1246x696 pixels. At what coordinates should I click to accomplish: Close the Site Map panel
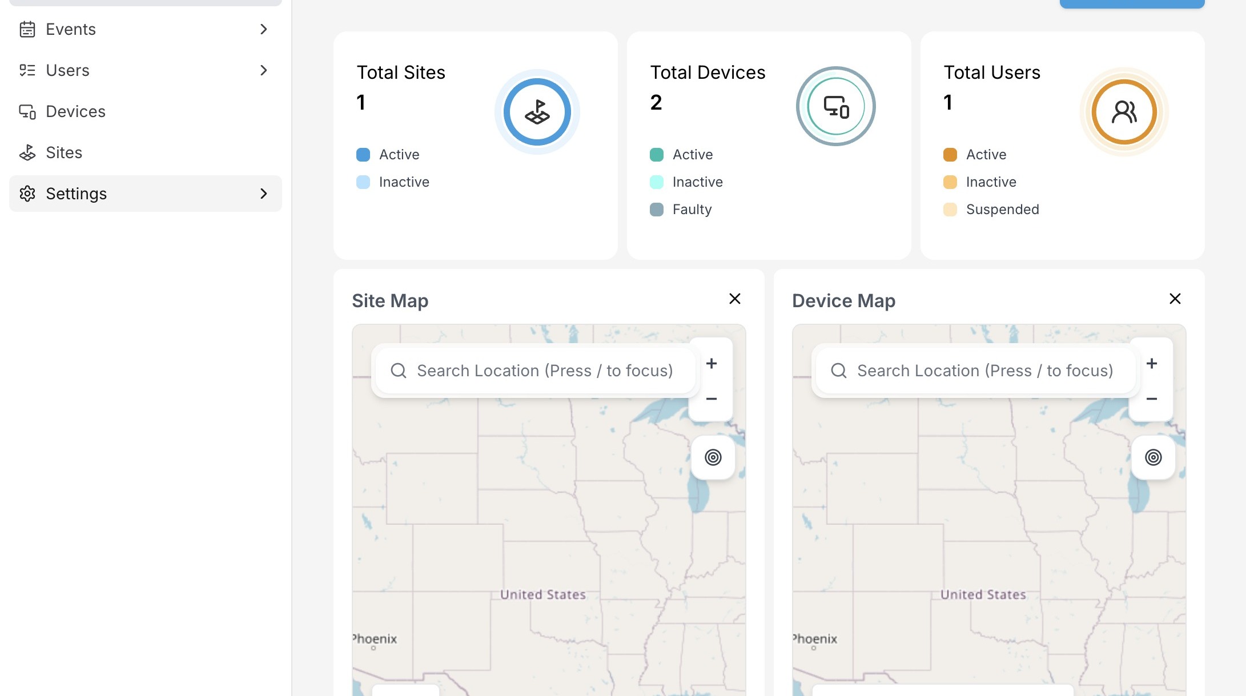coord(735,299)
